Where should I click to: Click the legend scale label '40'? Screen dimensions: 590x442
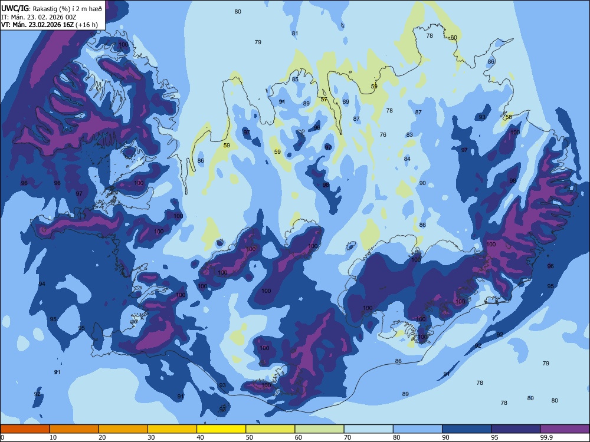tap(201, 437)
